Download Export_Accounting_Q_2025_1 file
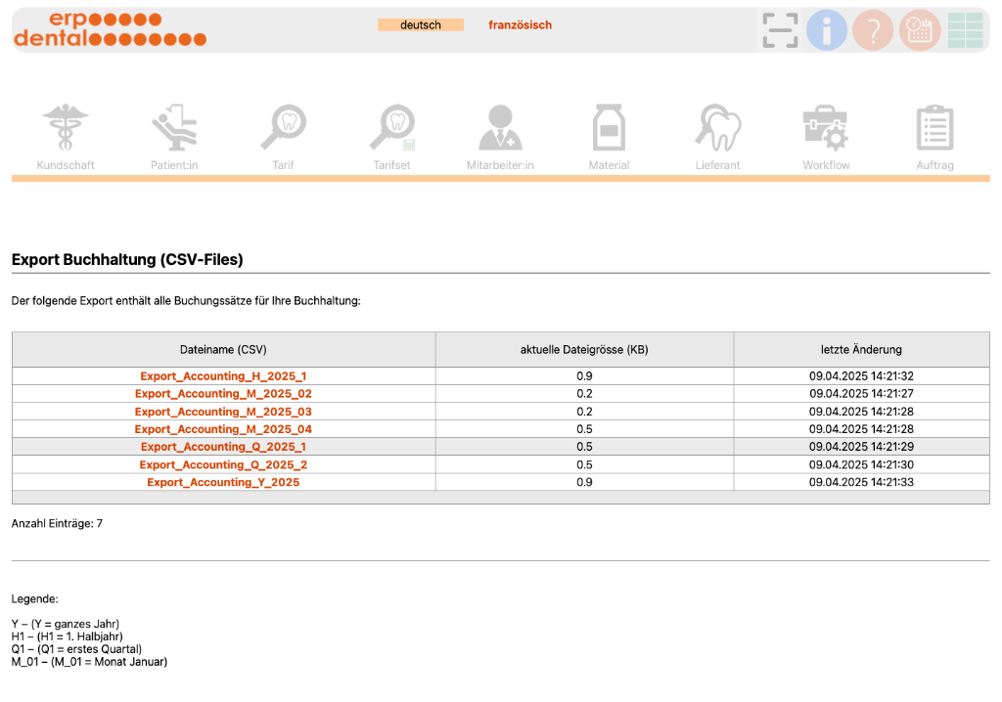 [223, 447]
